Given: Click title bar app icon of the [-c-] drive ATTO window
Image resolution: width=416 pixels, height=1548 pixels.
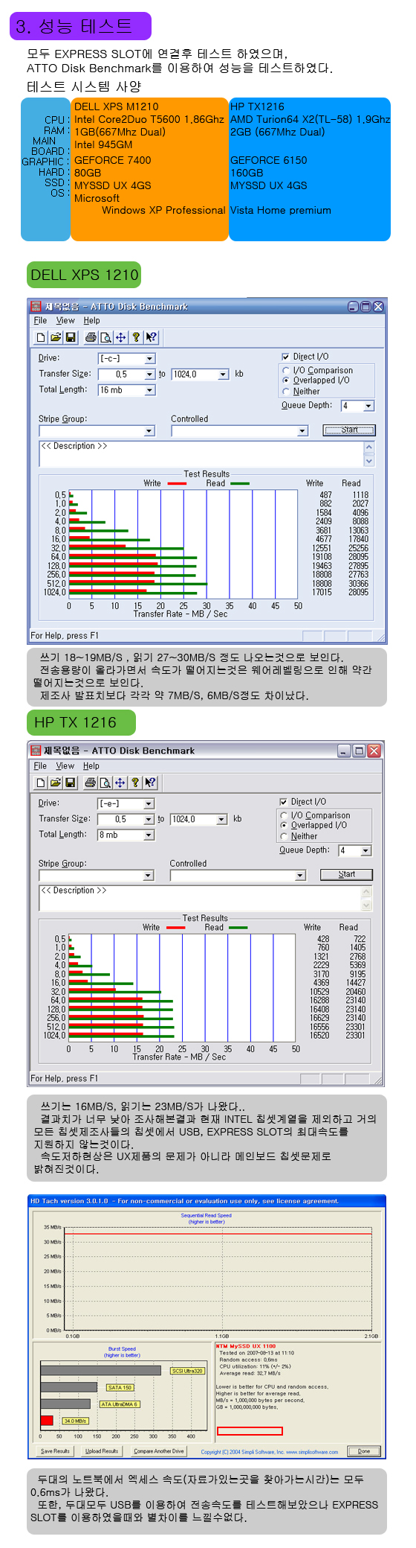Looking at the screenshot, I should click(36, 306).
